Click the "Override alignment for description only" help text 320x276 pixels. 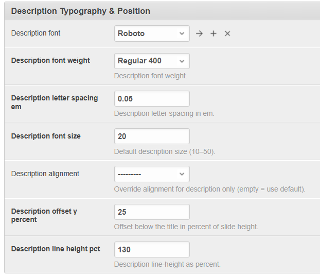[209, 189]
